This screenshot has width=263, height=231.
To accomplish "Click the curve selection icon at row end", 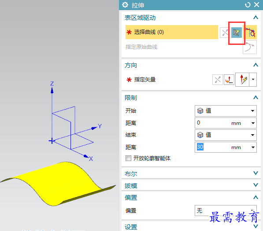I will coord(251,32).
